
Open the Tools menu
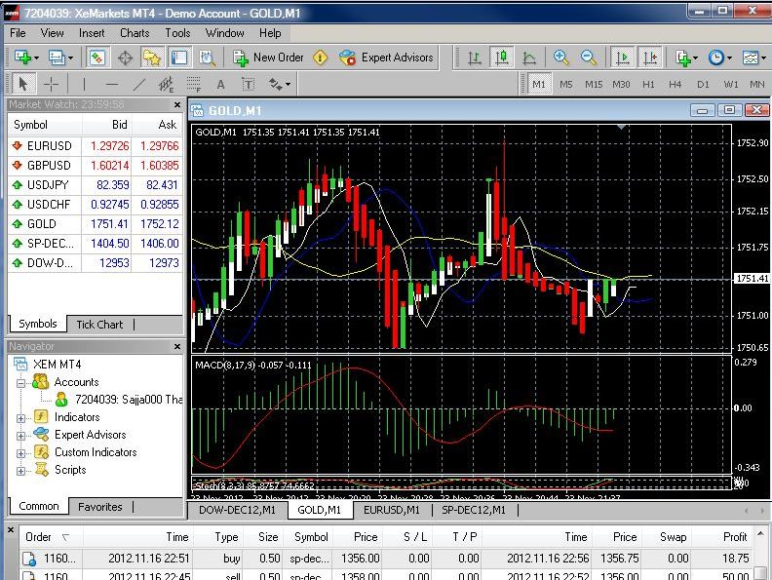177,33
